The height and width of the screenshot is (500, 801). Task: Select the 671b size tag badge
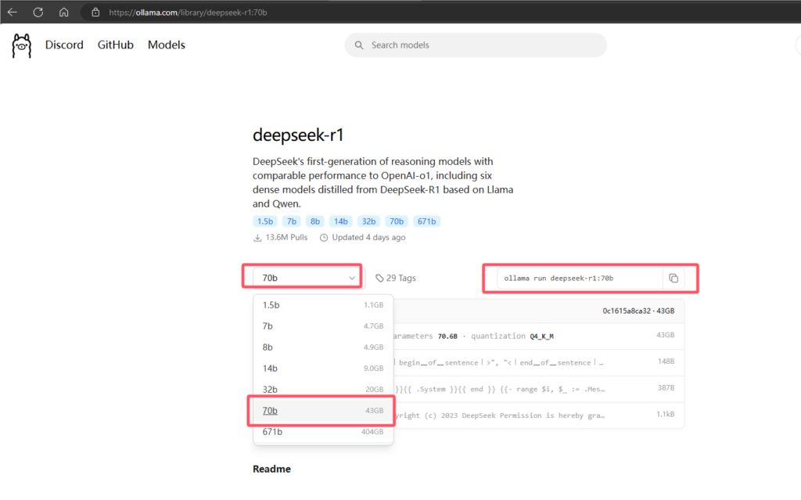pyautogui.click(x=426, y=221)
